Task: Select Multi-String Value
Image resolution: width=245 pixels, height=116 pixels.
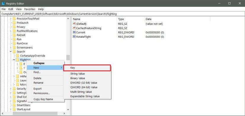Action: point(87,92)
